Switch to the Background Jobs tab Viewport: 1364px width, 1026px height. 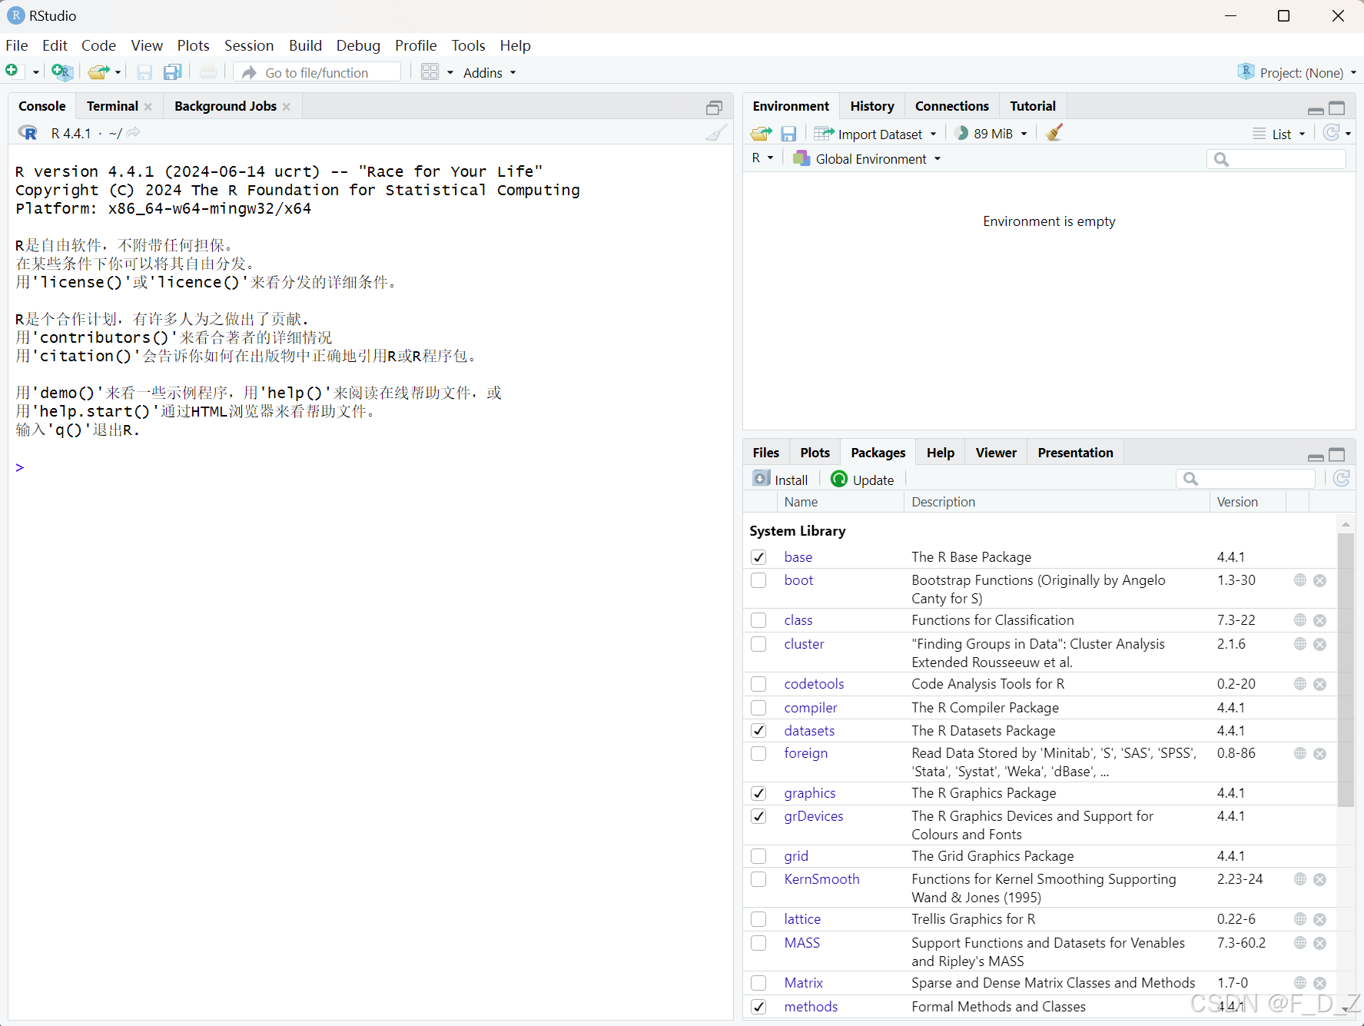point(225,106)
